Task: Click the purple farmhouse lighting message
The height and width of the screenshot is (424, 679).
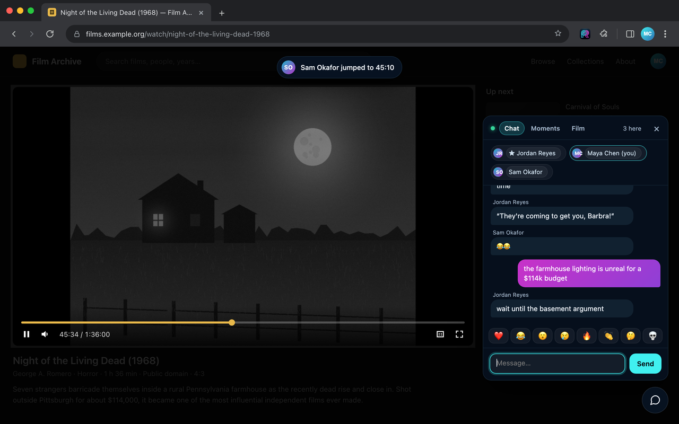Action: 589,273
